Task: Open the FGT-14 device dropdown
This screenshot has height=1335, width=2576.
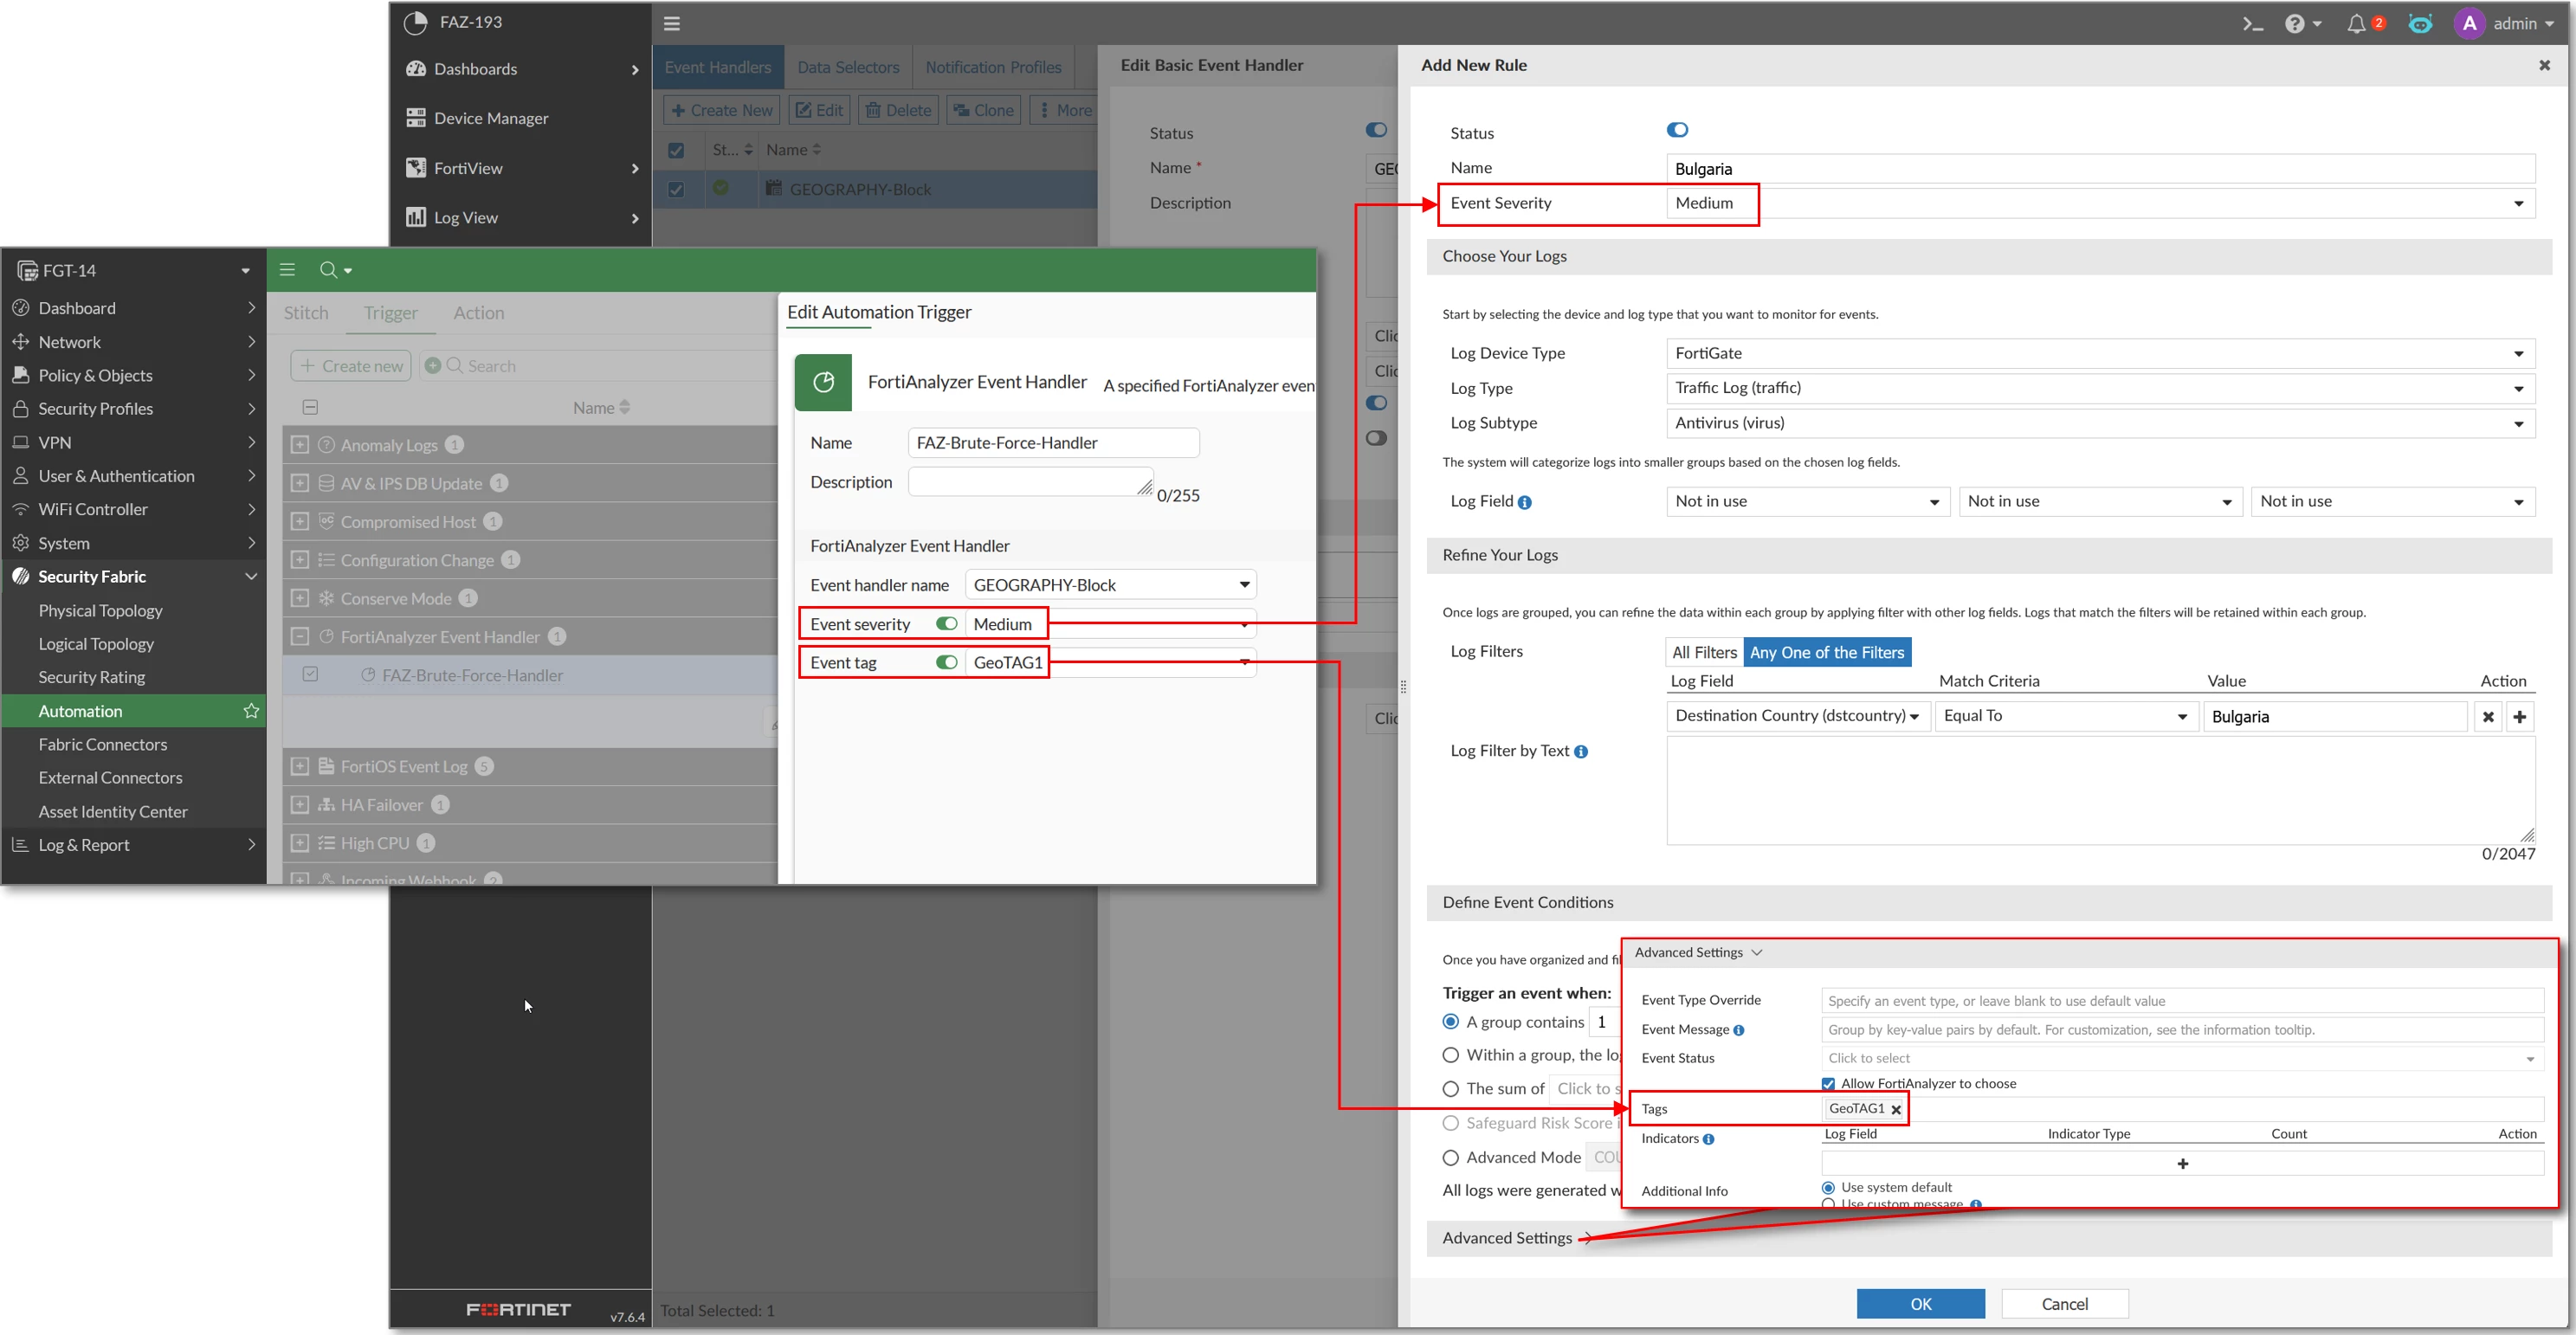Action: pyautogui.click(x=134, y=270)
